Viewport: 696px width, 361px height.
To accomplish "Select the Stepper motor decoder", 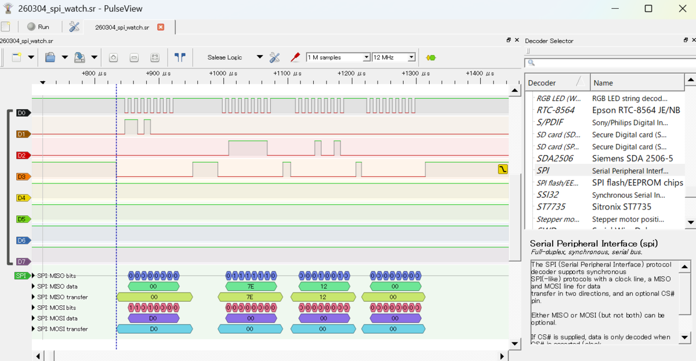I will click(x=604, y=219).
